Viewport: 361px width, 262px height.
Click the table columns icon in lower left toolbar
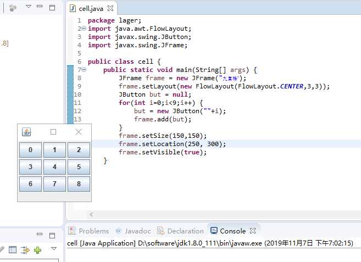coord(13,250)
